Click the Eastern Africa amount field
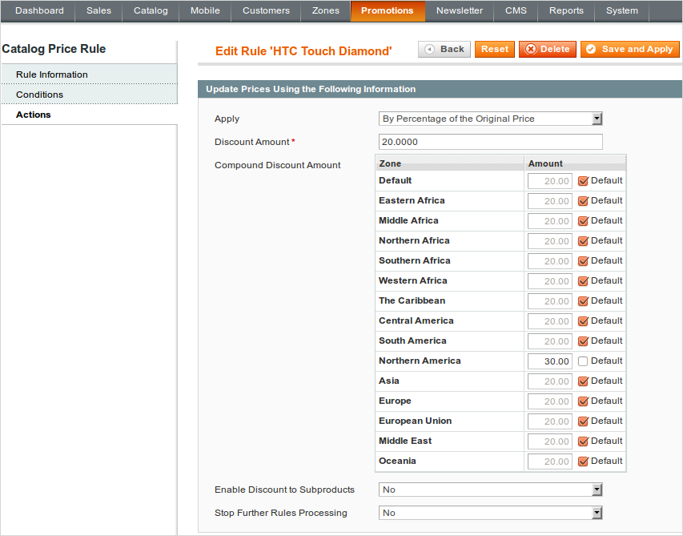 pos(550,201)
